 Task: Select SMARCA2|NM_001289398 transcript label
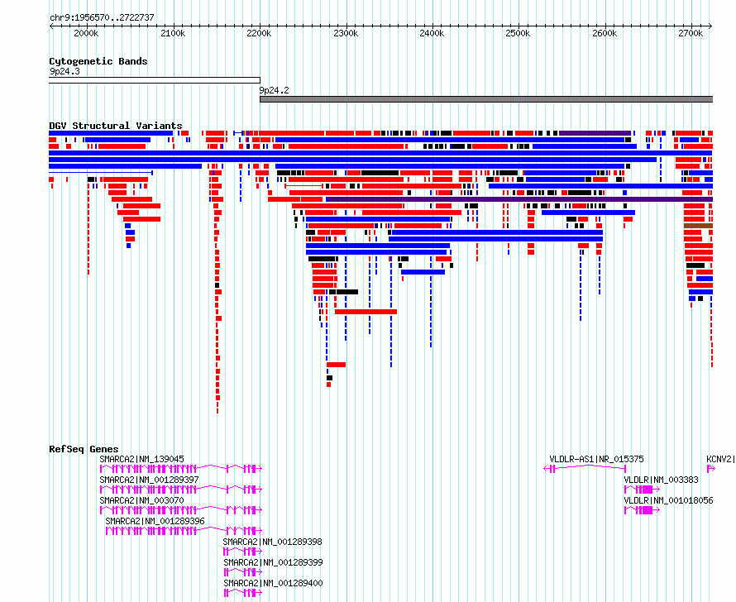click(x=273, y=542)
